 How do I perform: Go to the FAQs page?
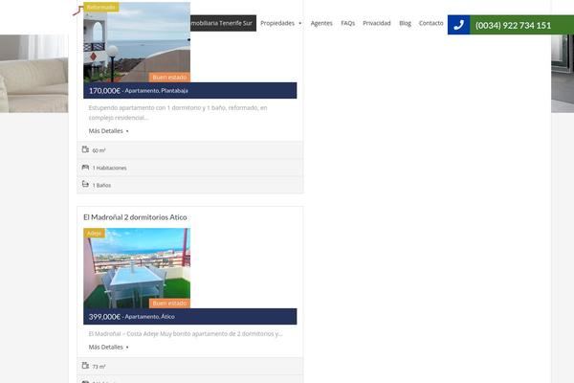[348, 23]
